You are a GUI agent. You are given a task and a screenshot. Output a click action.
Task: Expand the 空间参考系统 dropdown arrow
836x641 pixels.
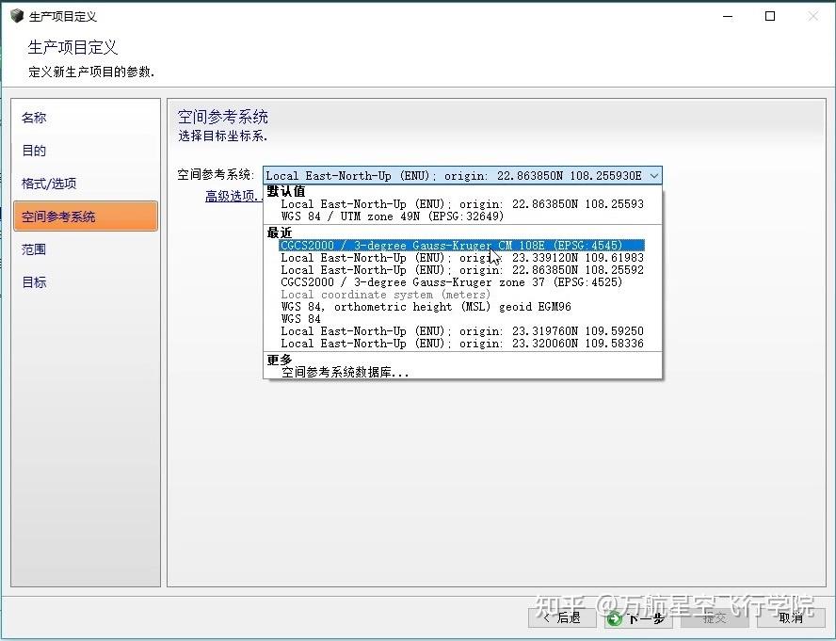pyautogui.click(x=653, y=175)
